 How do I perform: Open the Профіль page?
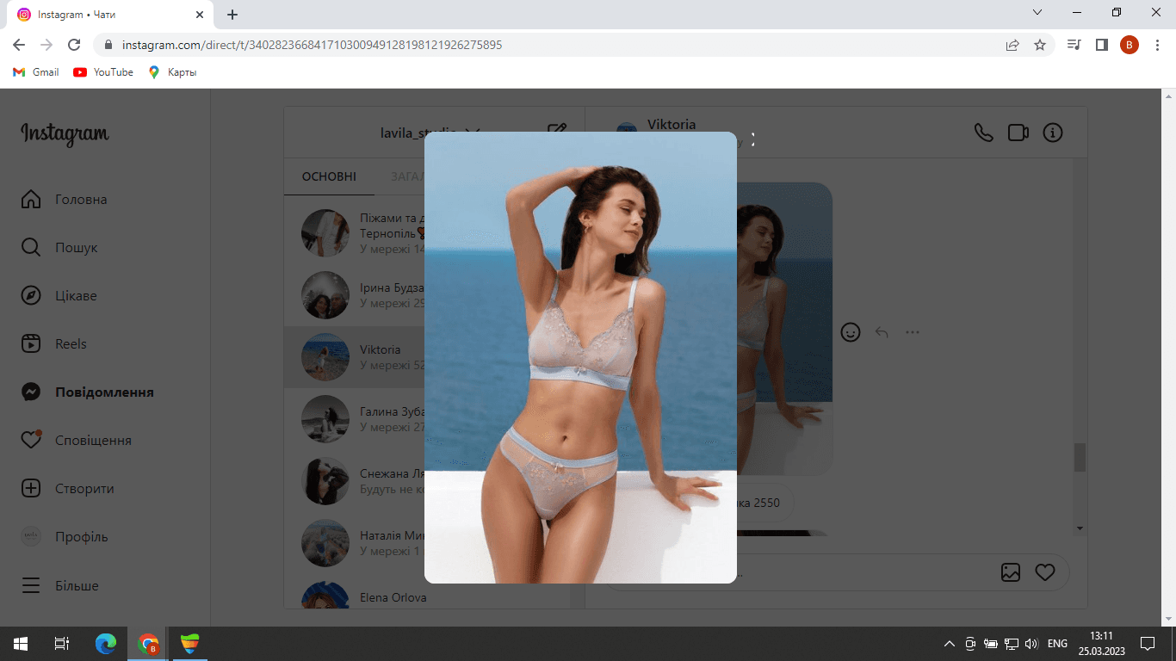(64, 537)
